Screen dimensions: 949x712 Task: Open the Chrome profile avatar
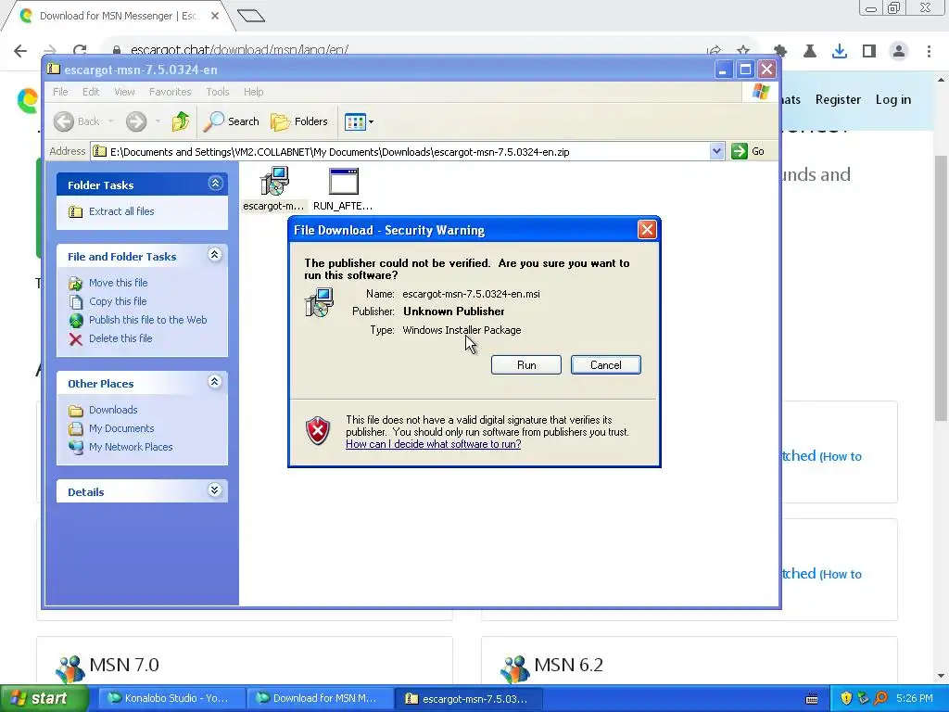click(899, 51)
